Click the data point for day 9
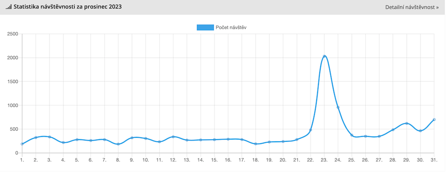446x172 pixels. click(132, 138)
